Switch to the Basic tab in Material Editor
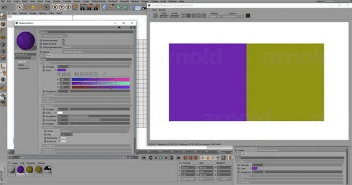352x185 pixels. coord(43,56)
